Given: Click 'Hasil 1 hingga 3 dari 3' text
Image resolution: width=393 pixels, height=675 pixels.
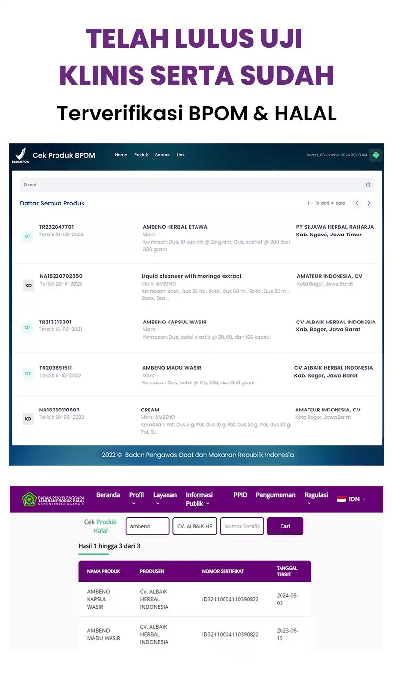Looking at the screenshot, I should 109,546.
